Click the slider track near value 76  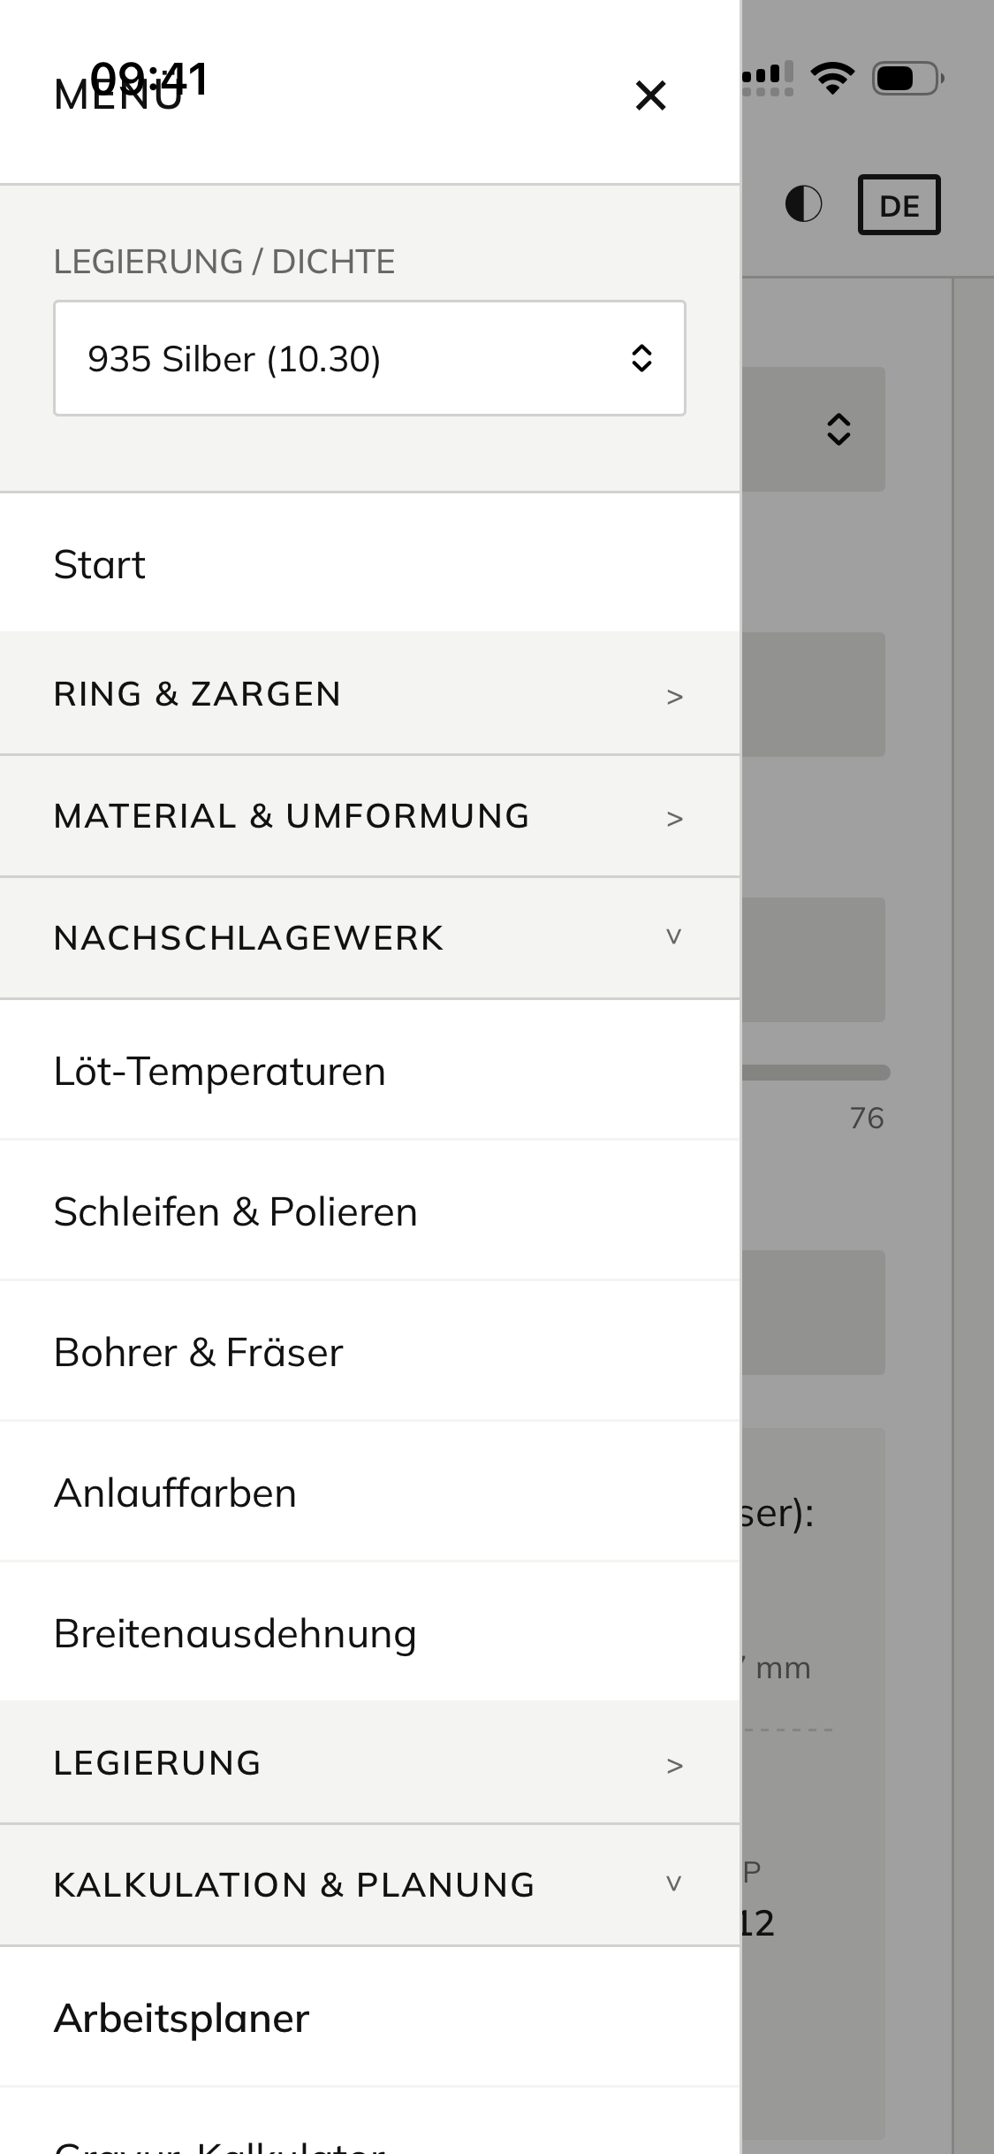[815, 1073]
